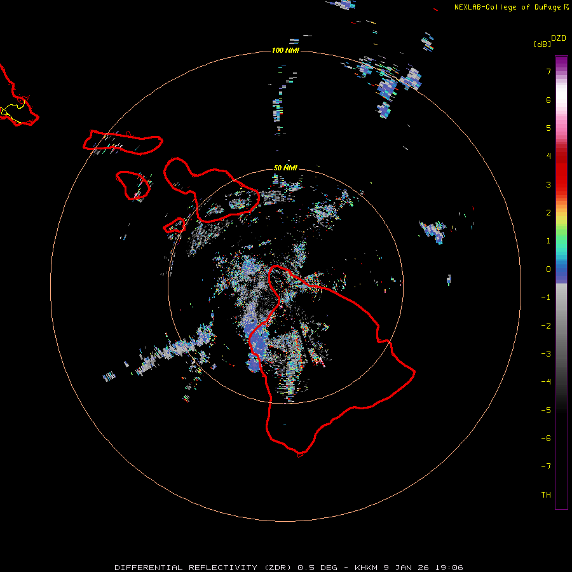Click the 2 value on color scale
572x572 pixels.
(548, 213)
